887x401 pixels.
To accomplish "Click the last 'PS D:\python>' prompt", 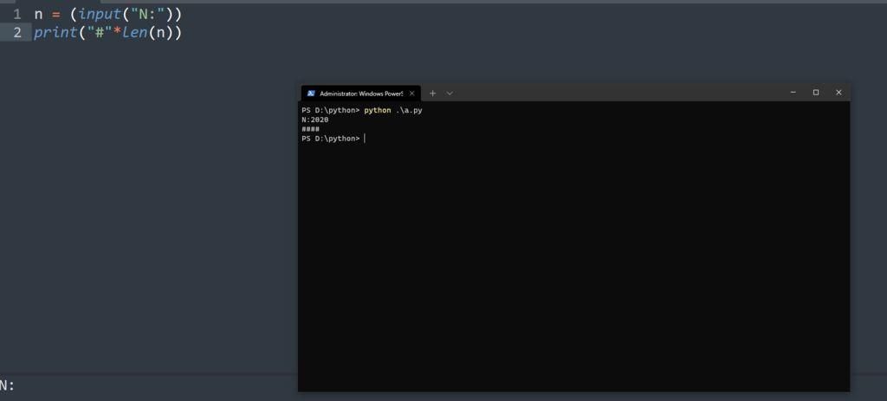I will click(x=330, y=139).
